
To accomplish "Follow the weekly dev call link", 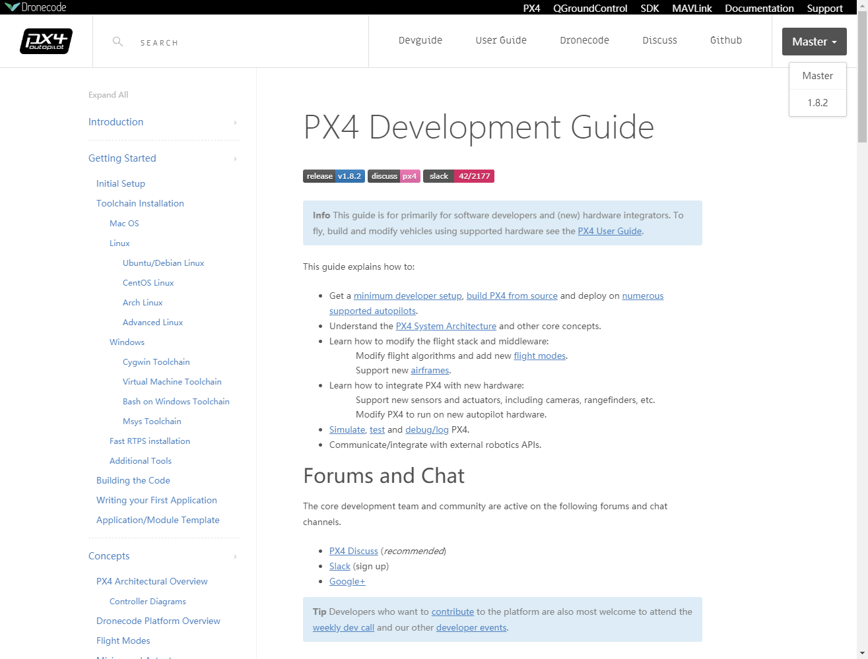I will [343, 627].
